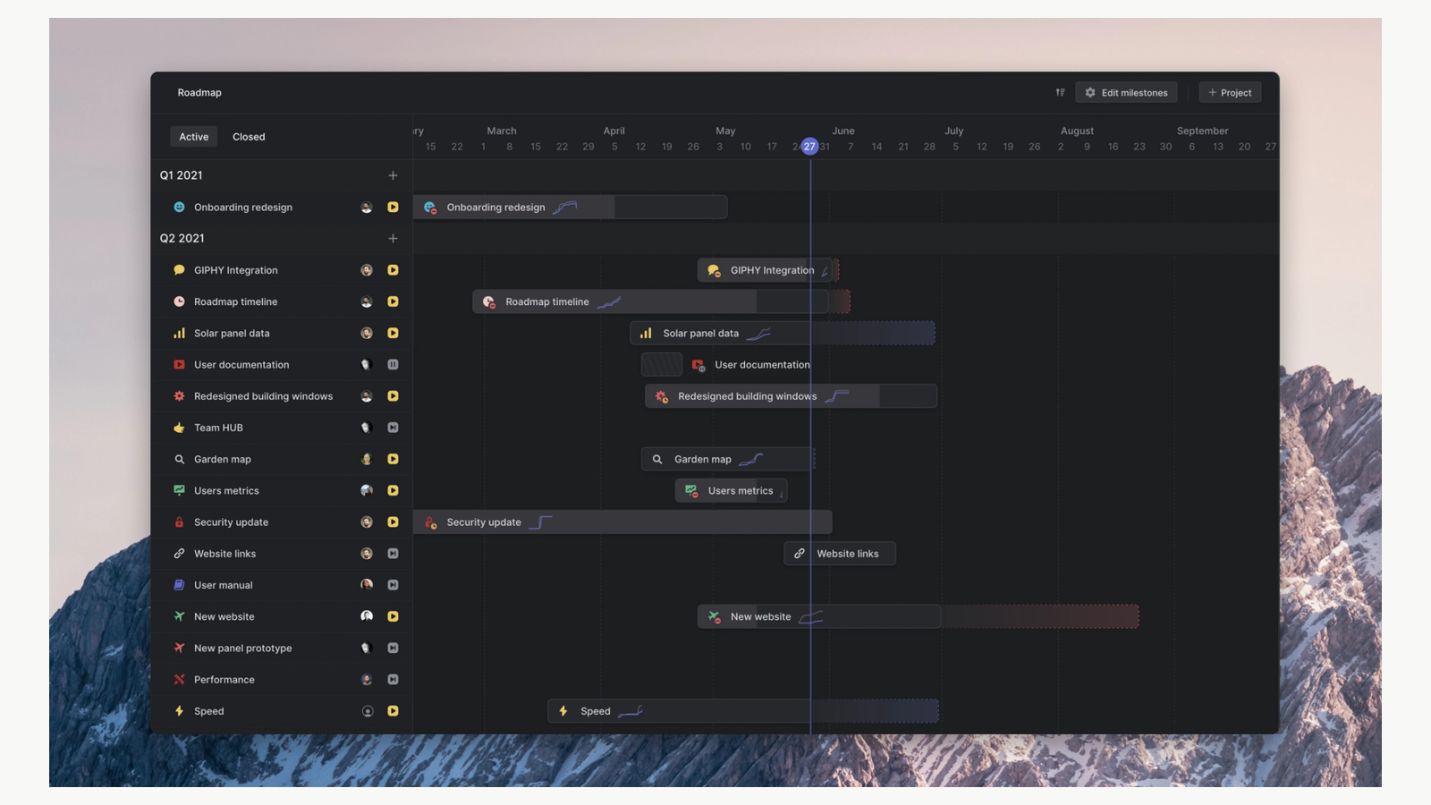The width and height of the screenshot is (1431, 805).
Task: Click the Website links chain icon in list
Action: click(179, 554)
